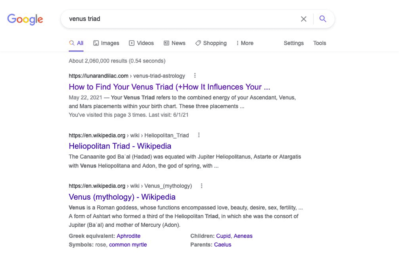Switch to the Shopping tab
This screenshot has width=399, height=258.
tap(211, 43)
